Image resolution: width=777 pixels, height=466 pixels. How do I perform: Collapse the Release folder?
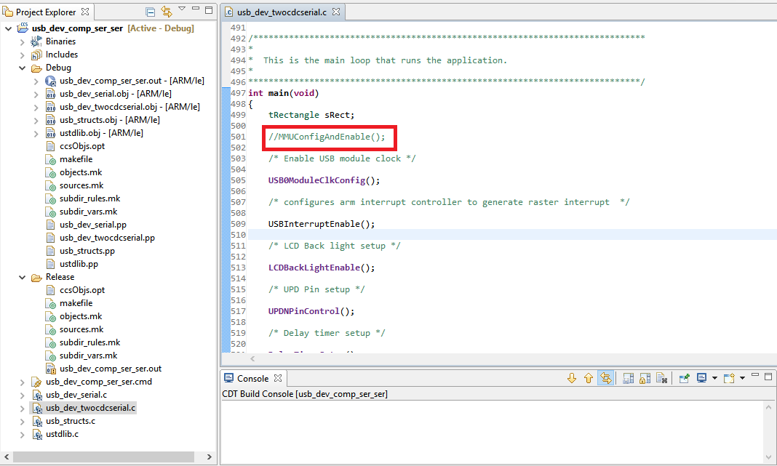coord(23,277)
